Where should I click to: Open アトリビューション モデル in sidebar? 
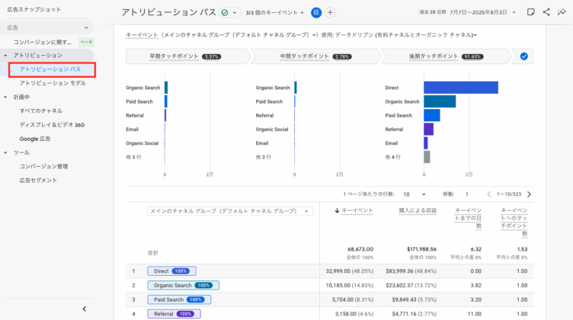coord(53,82)
